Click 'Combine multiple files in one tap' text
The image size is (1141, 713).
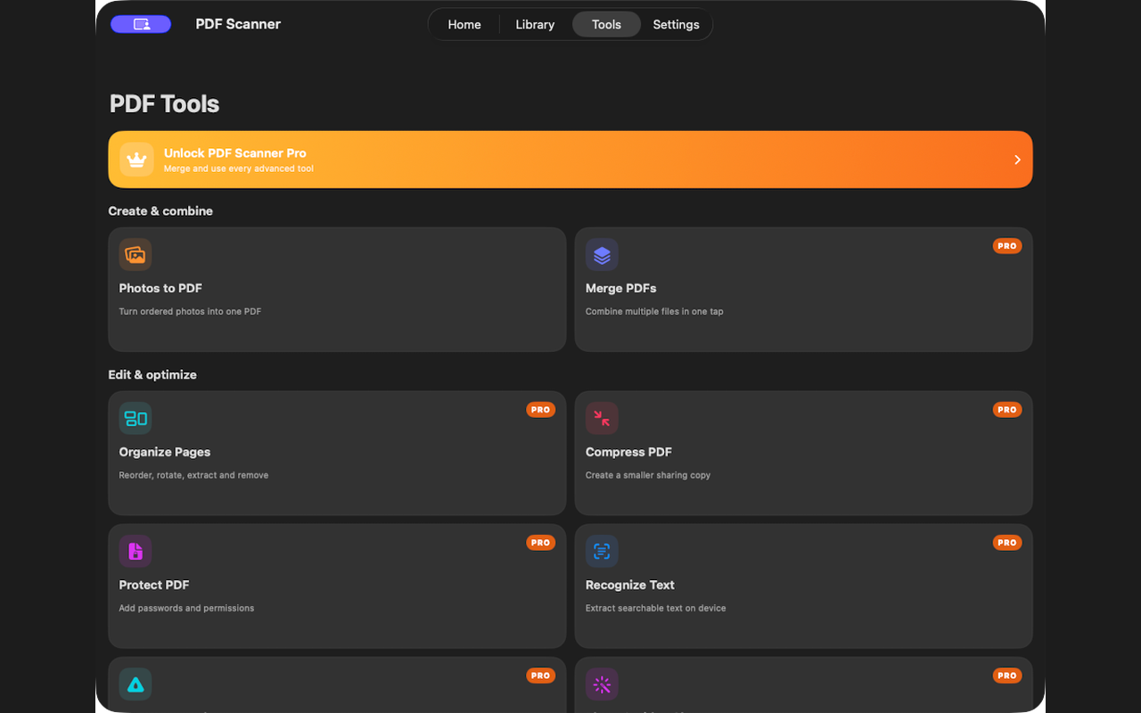coord(654,312)
